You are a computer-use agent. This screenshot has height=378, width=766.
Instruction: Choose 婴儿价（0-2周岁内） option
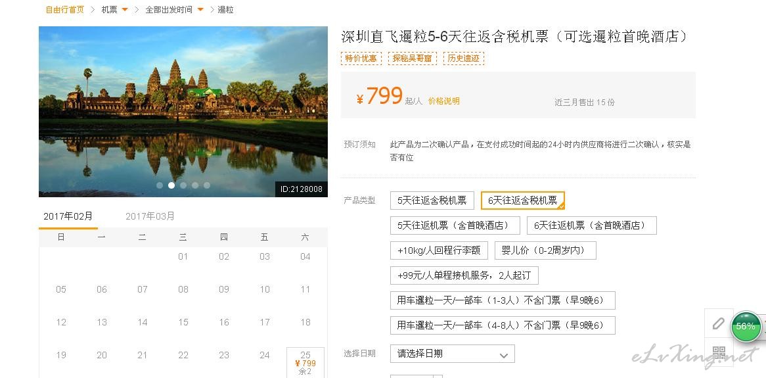545,250
